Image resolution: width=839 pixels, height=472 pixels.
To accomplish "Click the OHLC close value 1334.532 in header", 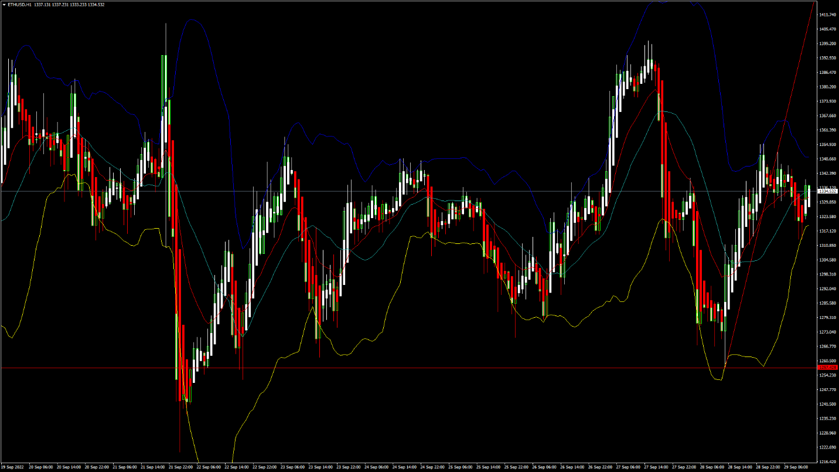I will [x=97, y=5].
